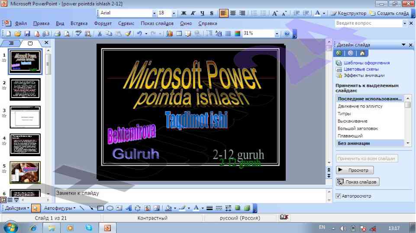Select slide 3 thumbnail in the panel
Screen dimensions: 416x233
click(25, 117)
